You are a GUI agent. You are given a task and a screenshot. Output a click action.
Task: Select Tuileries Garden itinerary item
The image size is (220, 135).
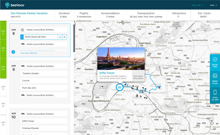click(x=43, y=74)
